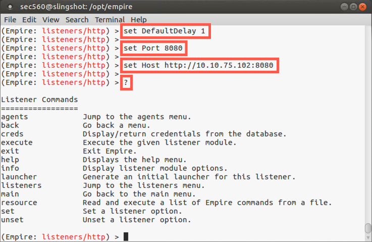372x242 pixels.
Task: Click the 'execute' command row
Action: 119,142
